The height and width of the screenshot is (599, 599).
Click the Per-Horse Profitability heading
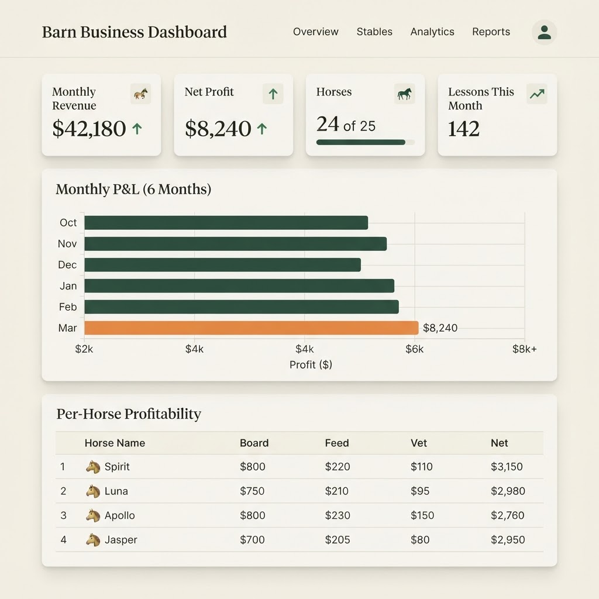pos(129,414)
